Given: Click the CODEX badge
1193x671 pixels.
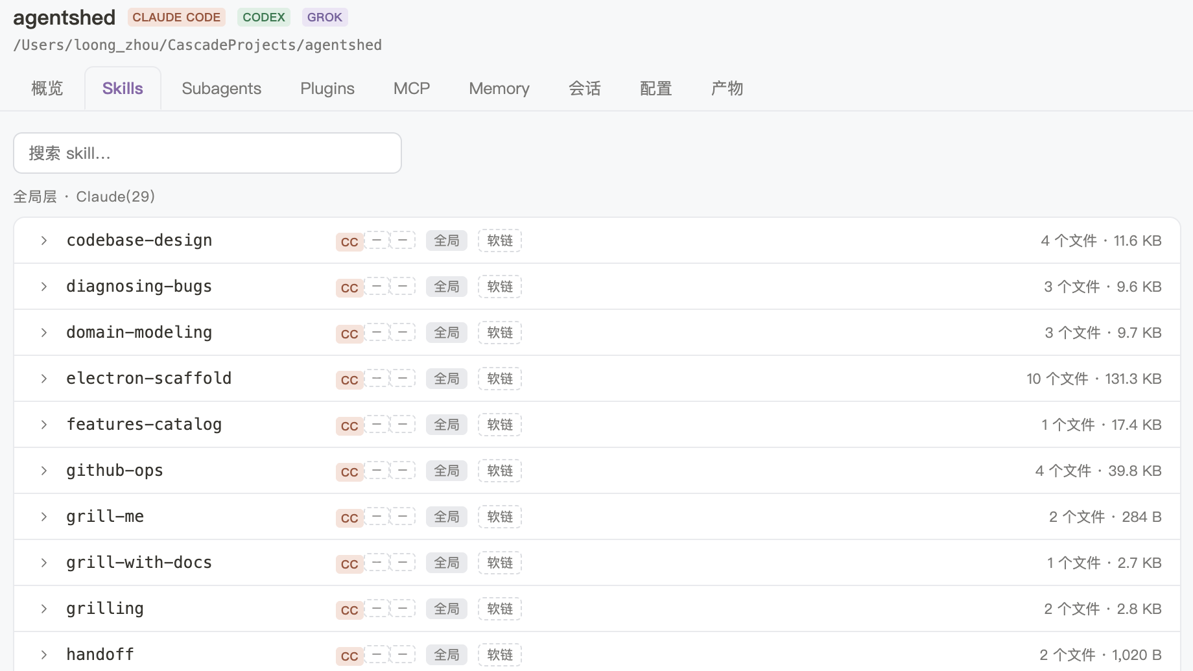Looking at the screenshot, I should (264, 18).
